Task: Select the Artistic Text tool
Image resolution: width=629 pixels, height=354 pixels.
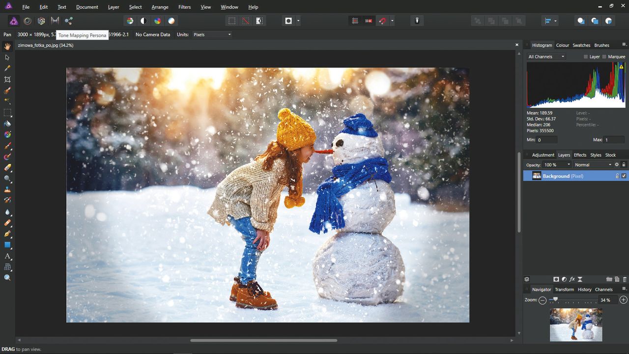Action: tap(7, 256)
